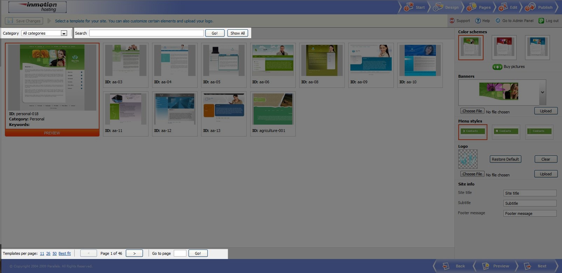Select the third menu style option
Viewport: 562px width, 273px height.
tap(539, 132)
